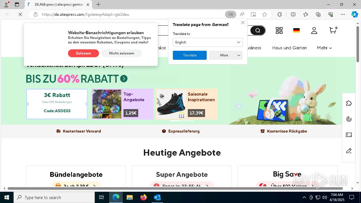Open Collections panel
This screenshot has width=361, height=203.
coord(318,14)
